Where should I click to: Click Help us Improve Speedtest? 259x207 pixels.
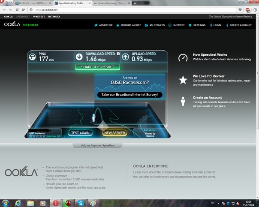tap(97, 145)
